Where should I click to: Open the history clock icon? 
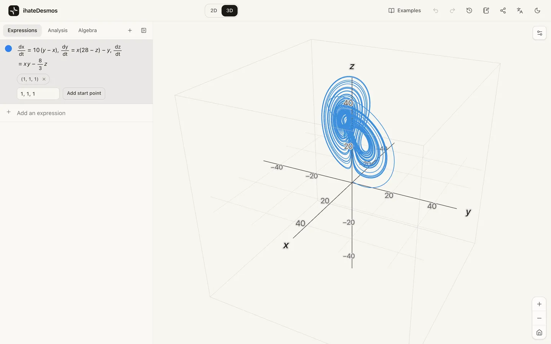469,11
